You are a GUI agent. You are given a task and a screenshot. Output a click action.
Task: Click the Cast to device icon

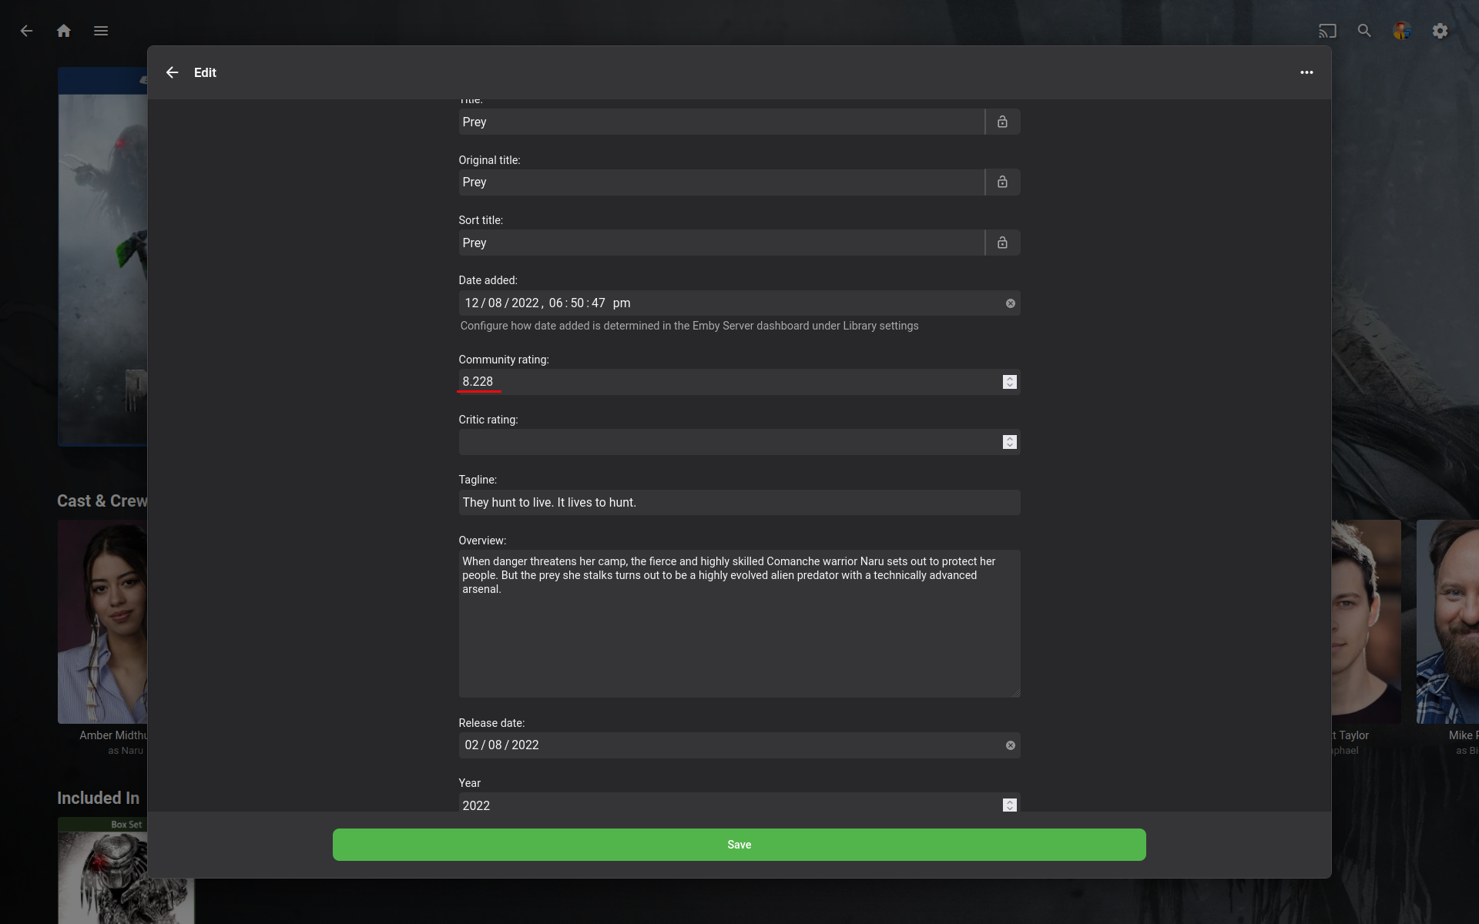coord(1326,31)
